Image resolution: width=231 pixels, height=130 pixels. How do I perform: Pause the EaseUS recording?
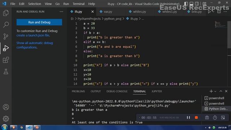click(x=188, y=117)
